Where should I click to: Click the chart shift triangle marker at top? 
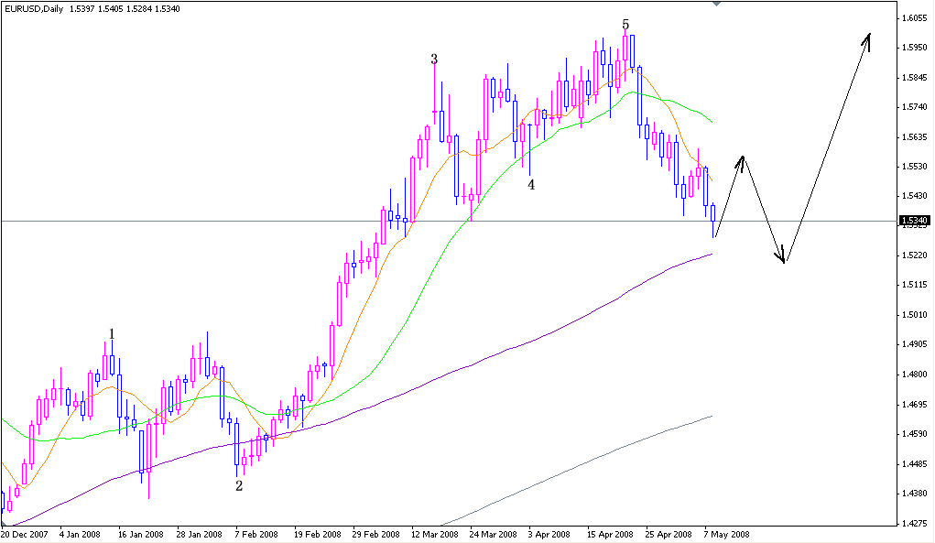pyautogui.click(x=717, y=3)
